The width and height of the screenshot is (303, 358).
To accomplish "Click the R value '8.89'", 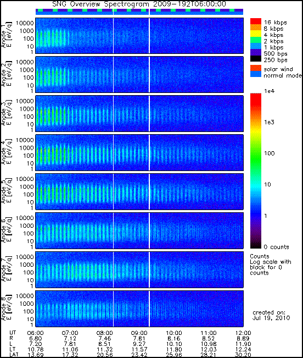I will 243,338.
